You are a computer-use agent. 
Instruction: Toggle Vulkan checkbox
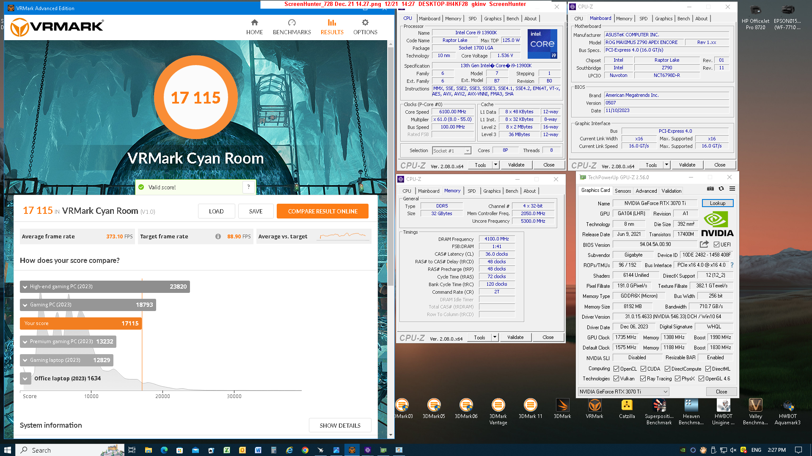[617, 379]
